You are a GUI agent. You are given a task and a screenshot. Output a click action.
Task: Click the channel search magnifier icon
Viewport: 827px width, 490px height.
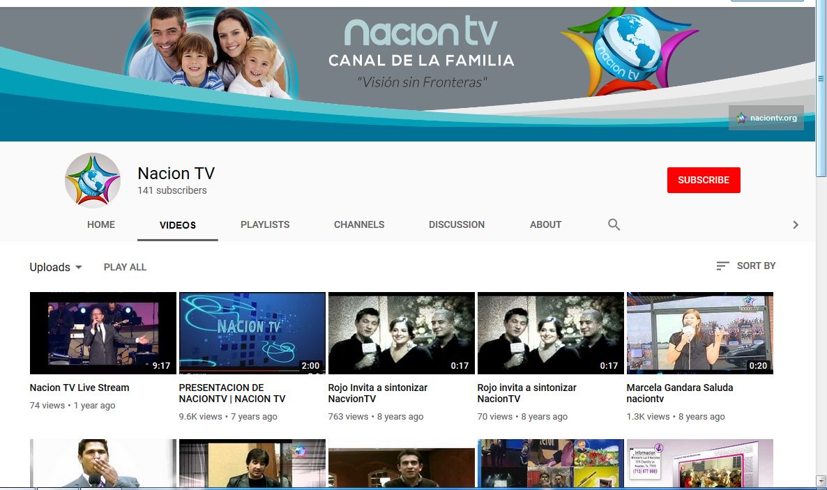click(x=614, y=224)
